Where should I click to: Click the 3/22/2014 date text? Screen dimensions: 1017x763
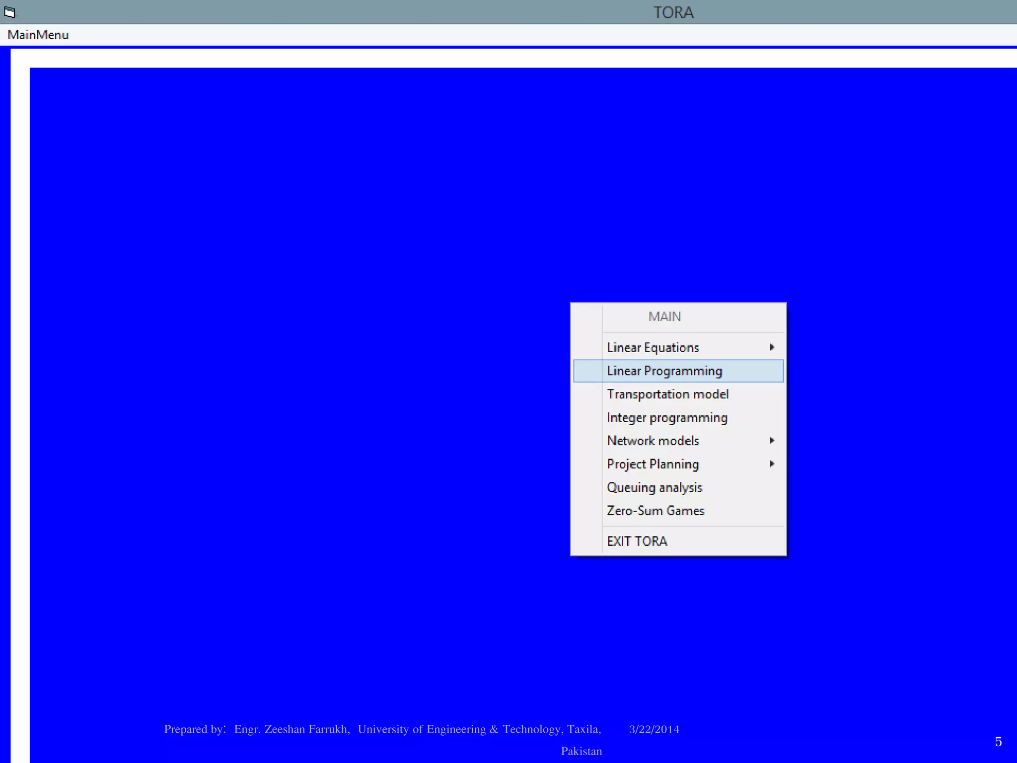pos(654,729)
